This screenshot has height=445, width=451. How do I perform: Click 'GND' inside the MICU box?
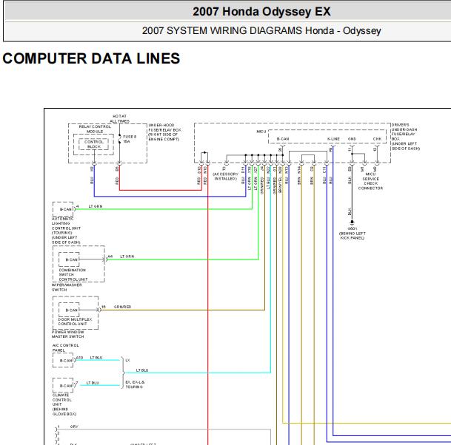(352, 139)
